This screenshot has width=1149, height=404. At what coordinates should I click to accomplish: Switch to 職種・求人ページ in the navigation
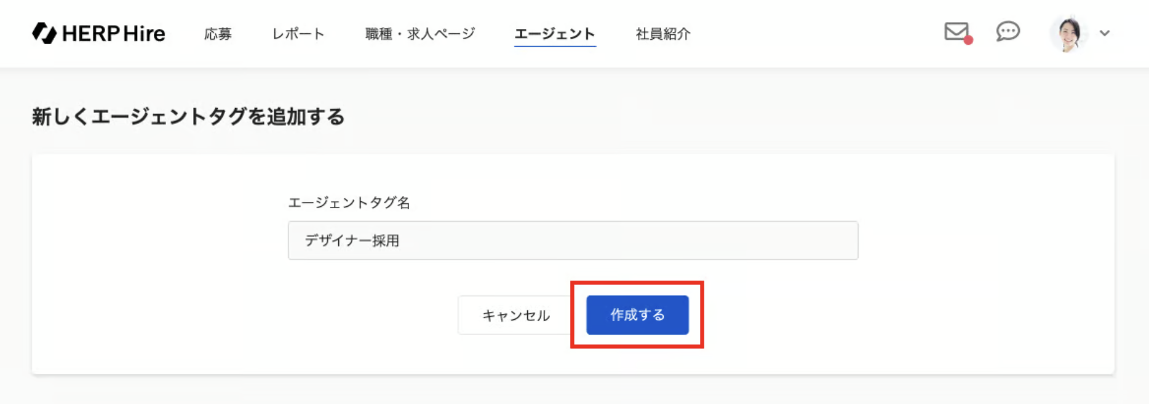coord(420,34)
